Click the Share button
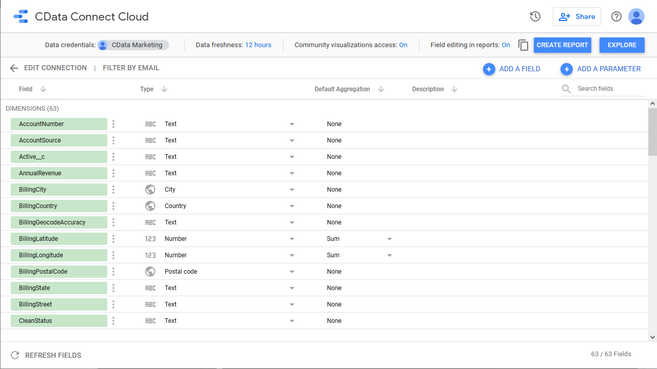The image size is (657, 369). tap(577, 16)
